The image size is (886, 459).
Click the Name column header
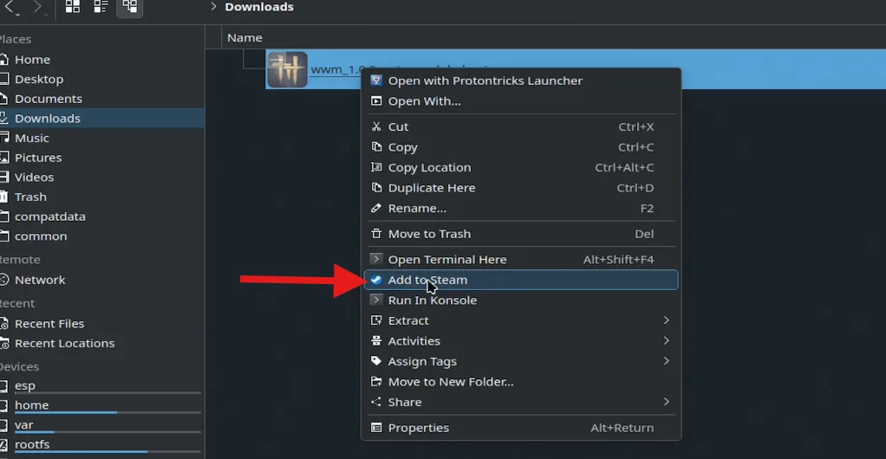(244, 37)
